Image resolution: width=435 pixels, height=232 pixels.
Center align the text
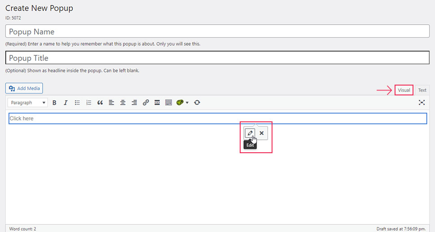tap(123, 103)
